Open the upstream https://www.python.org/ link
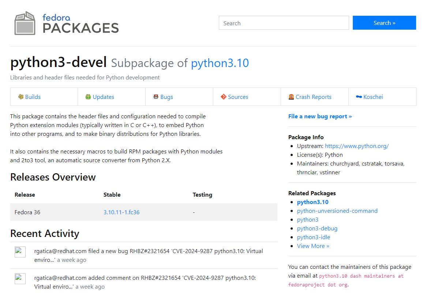This screenshot has width=434, height=308. coord(357,146)
